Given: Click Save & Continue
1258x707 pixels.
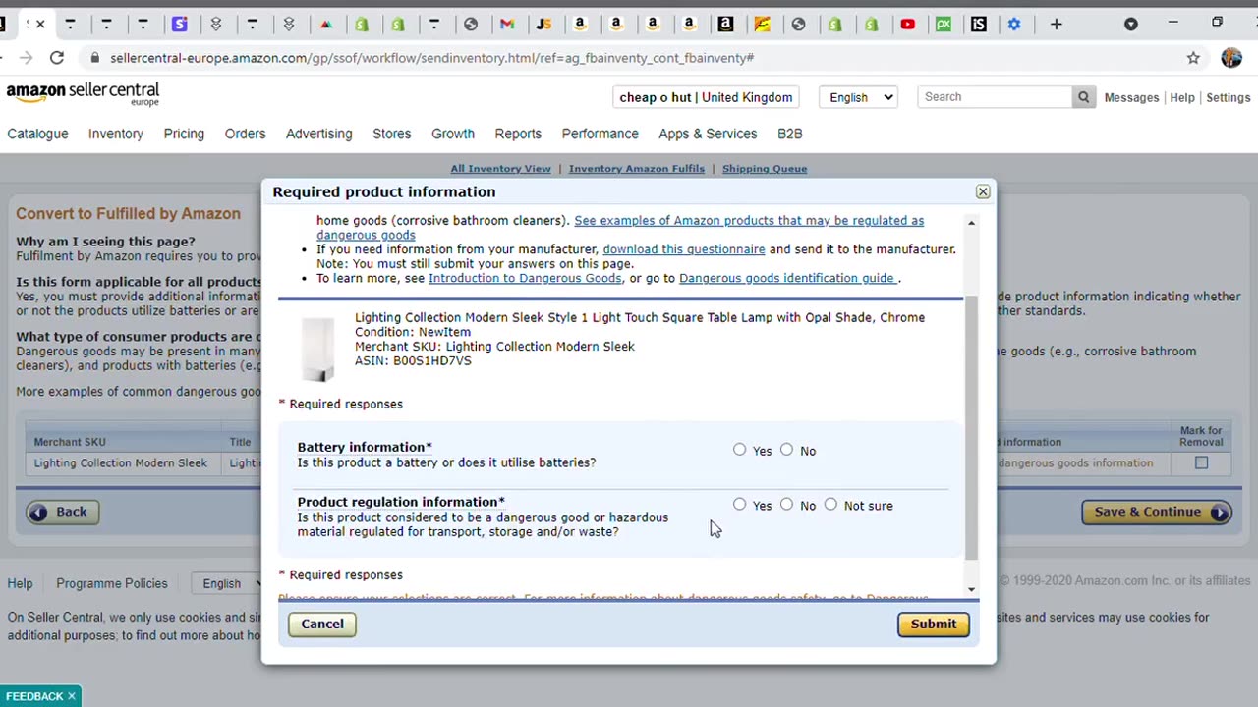Looking at the screenshot, I should tap(1156, 512).
